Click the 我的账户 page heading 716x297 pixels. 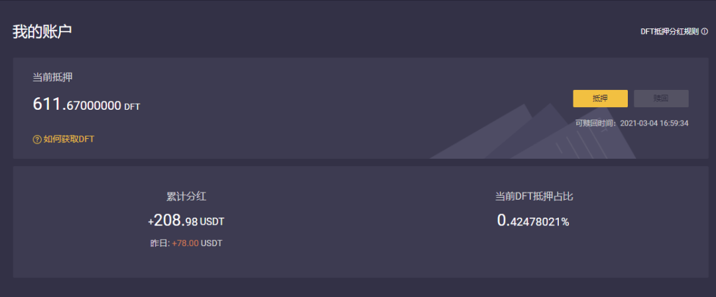click(42, 32)
